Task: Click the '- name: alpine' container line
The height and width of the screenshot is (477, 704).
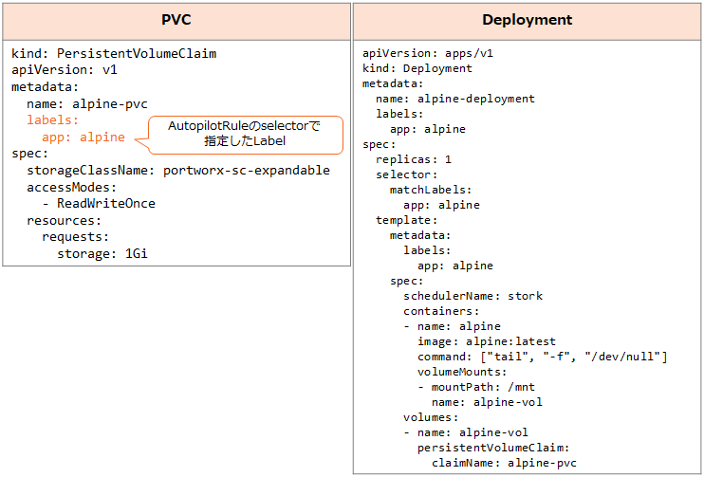Action: coord(453,326)
